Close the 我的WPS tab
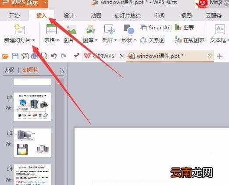The width and height of the screenshot is (229, 185). (122, 56)
